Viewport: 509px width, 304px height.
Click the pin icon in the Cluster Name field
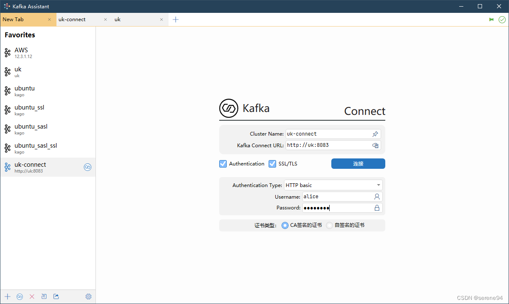[x=375, y=134]
